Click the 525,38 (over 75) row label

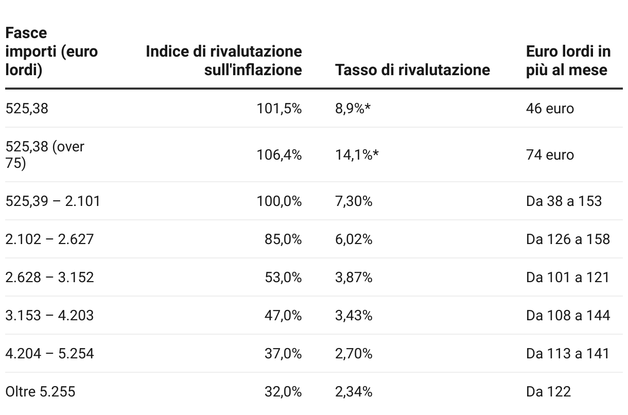45,154
